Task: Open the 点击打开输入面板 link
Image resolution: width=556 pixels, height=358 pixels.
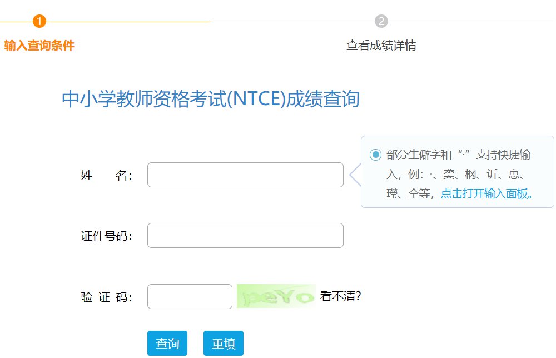Action: [487, 193]
